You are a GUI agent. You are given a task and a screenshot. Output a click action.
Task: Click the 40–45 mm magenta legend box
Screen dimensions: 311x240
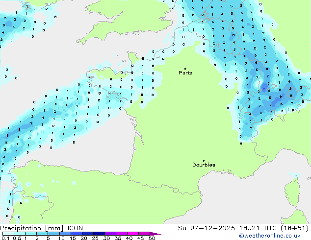(x=133, y=234)
